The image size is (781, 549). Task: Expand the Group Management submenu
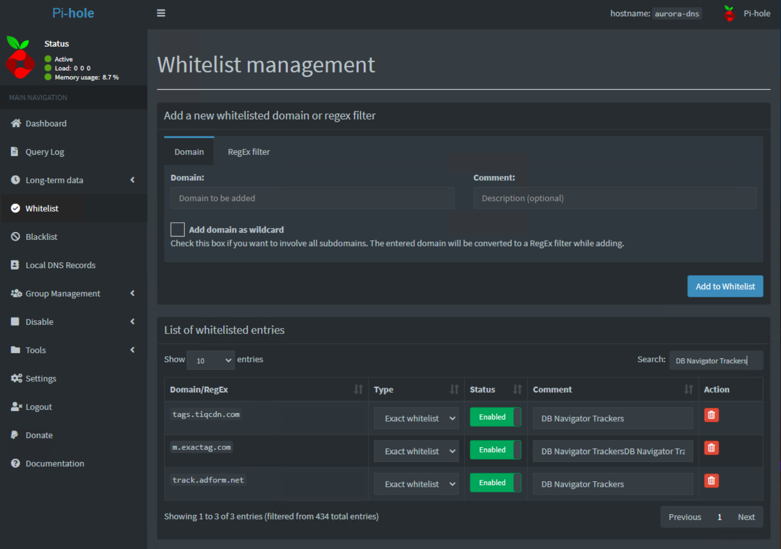pos(63,293)
